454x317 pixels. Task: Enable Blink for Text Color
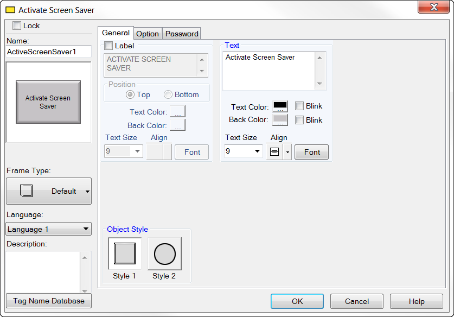[299, 106]
